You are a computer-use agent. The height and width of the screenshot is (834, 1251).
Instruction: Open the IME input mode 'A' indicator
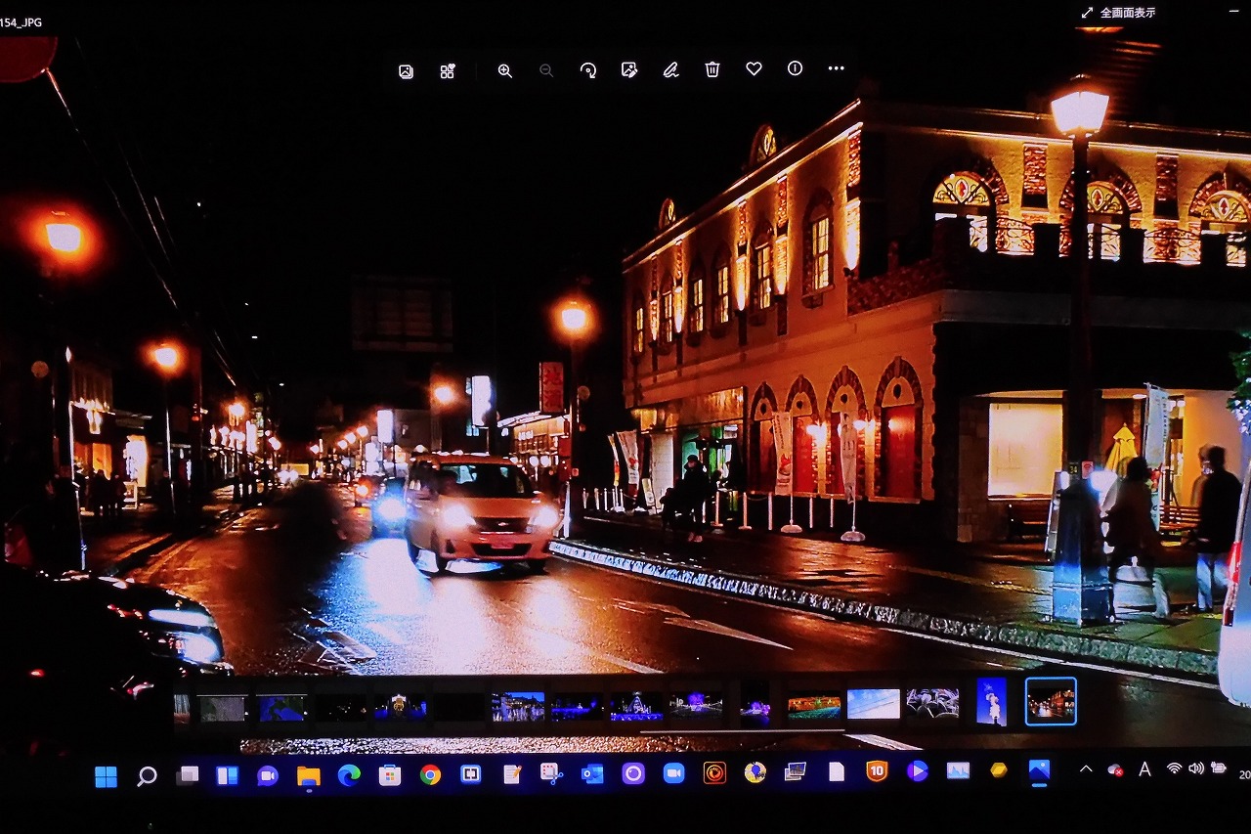coord(1143,769)
